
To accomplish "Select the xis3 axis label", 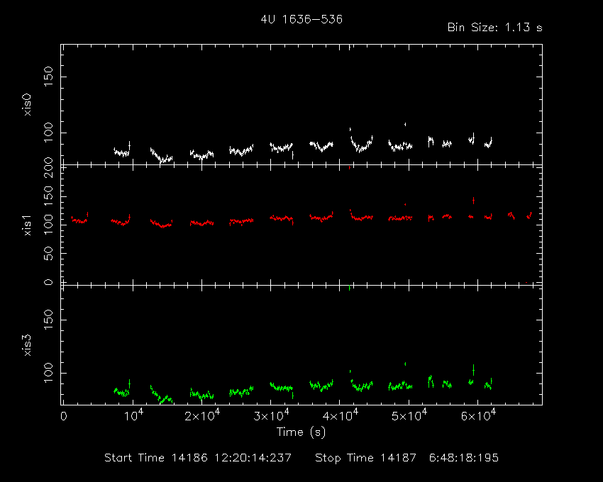I will click(x=27, y=345).
